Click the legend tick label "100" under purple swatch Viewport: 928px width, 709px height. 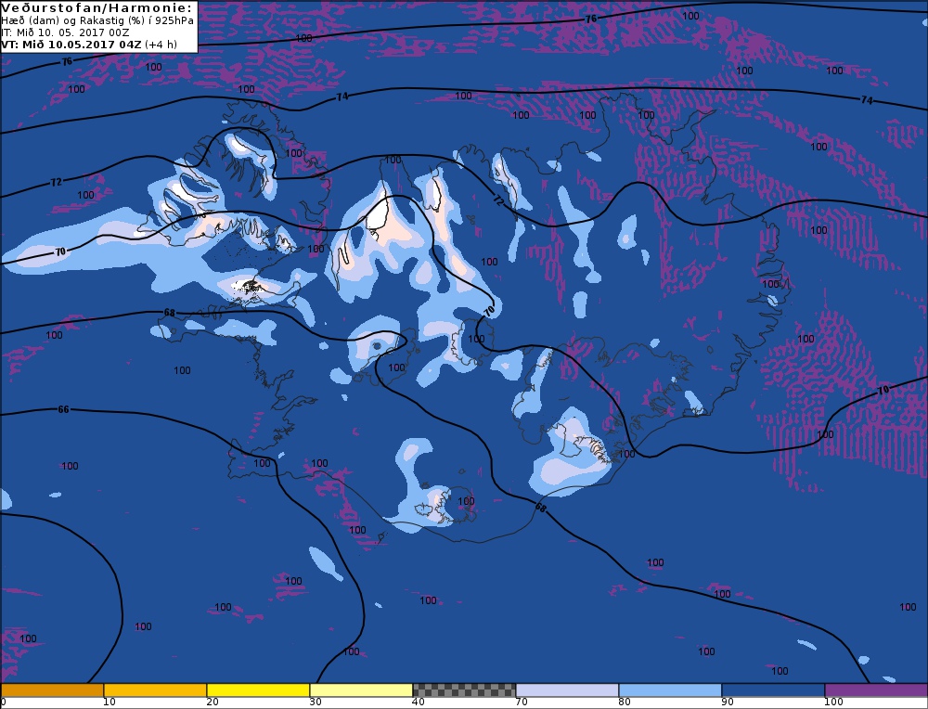(833, 702)
